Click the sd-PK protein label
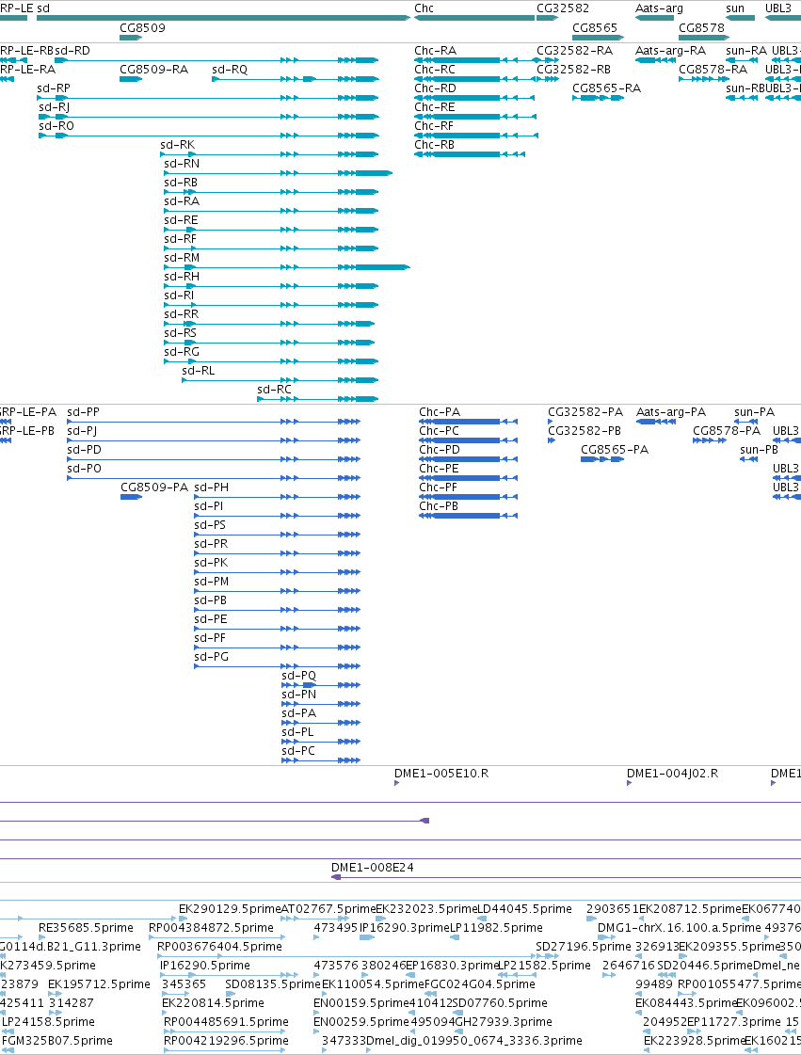Image resolution: width=801 pixels, height=1055 pixels. (x=212, y=563)
